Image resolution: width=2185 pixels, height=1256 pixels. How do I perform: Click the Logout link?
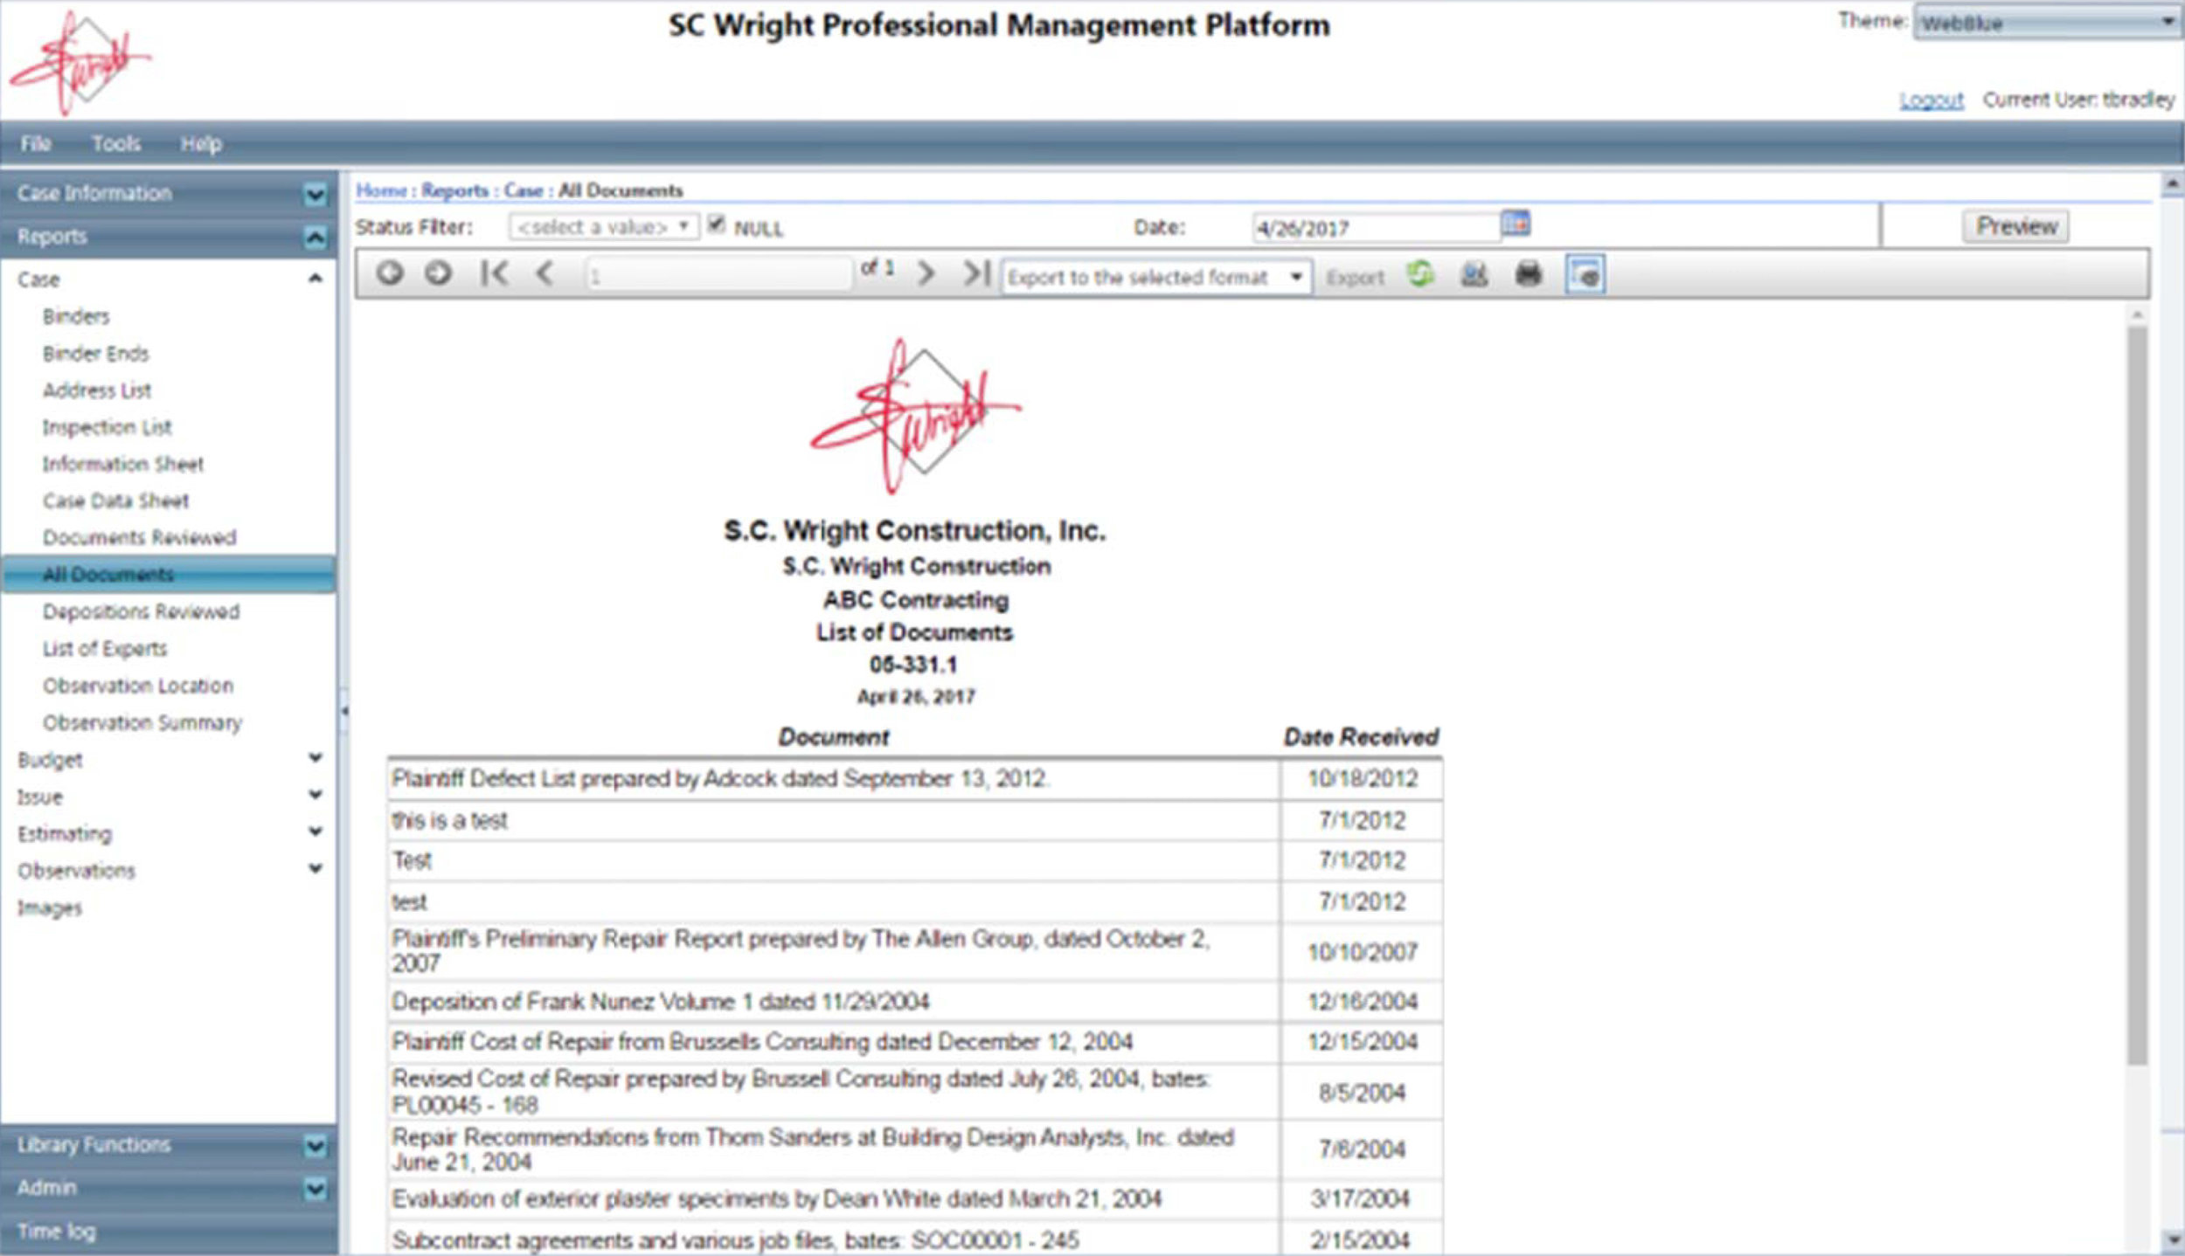coord(1931,100)
